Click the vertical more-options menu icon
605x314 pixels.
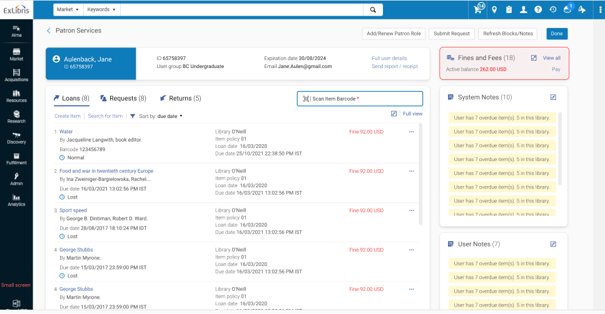pos(600,10)
